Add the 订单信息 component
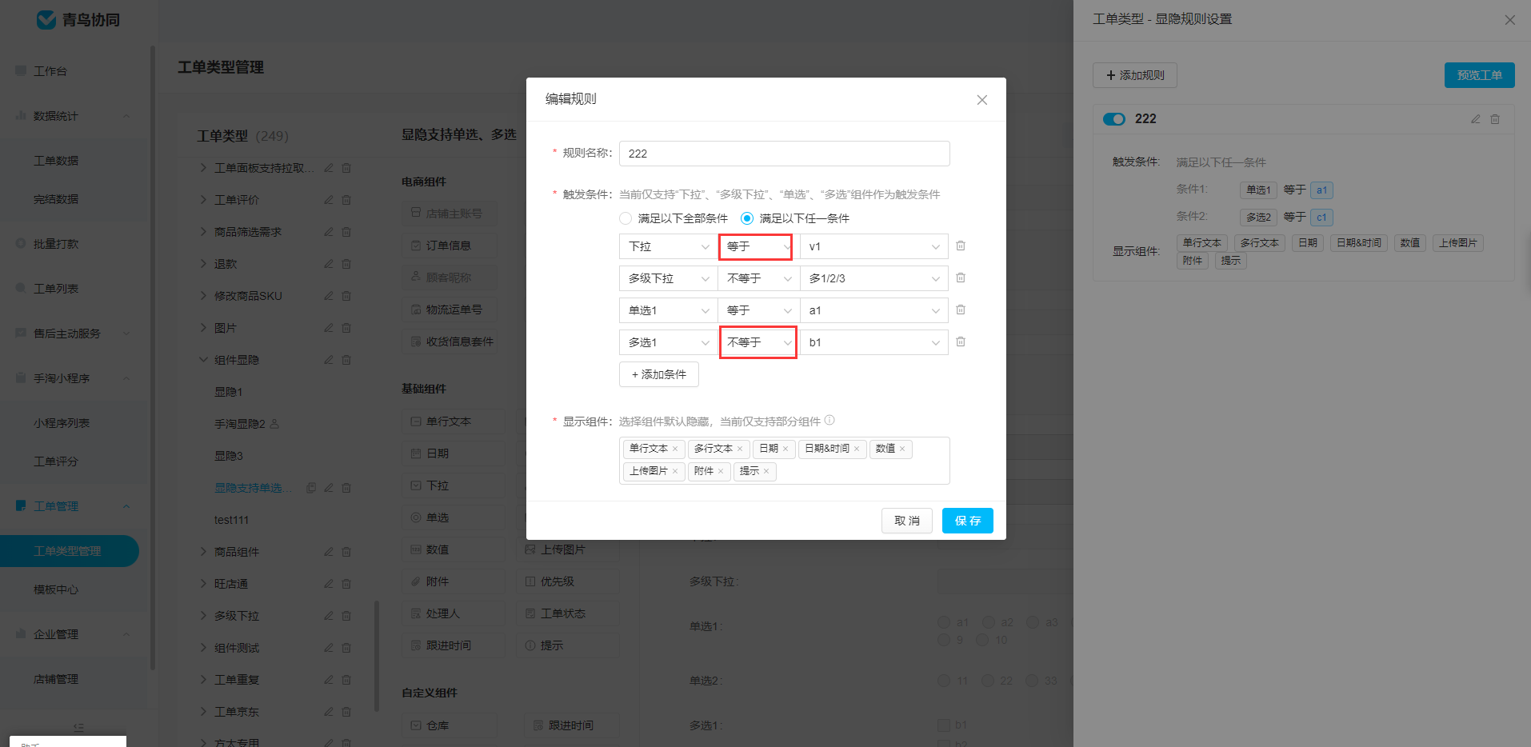The height and width of the screenshot is (747, 1531). coord(449,246)
